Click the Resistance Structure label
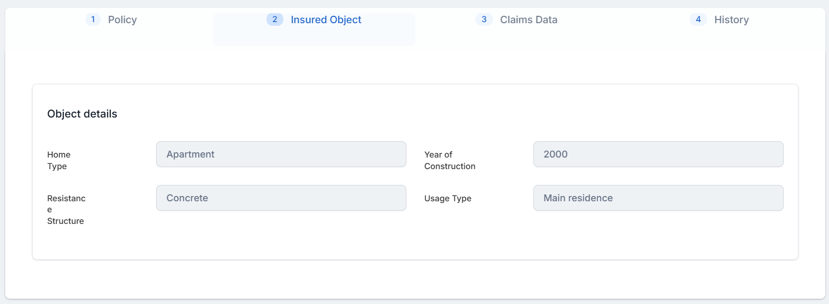 click(x=66, y=209)
